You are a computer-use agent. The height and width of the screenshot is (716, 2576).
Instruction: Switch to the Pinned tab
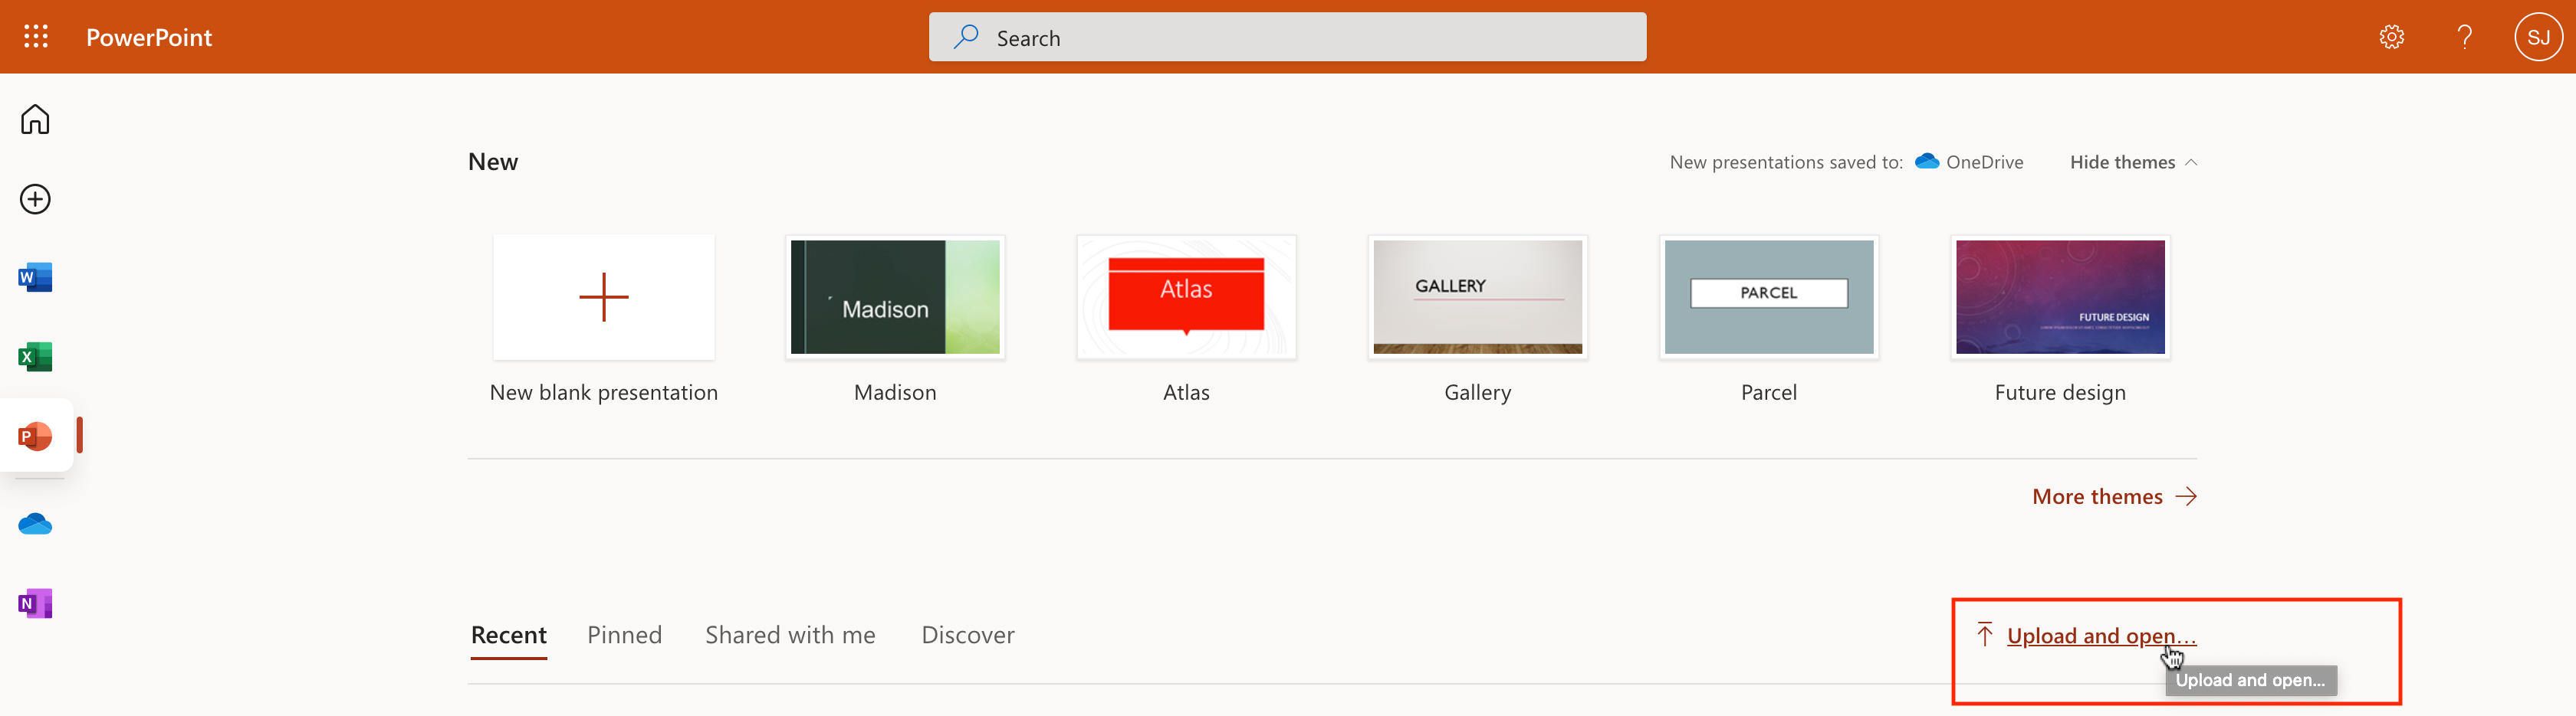624,635
